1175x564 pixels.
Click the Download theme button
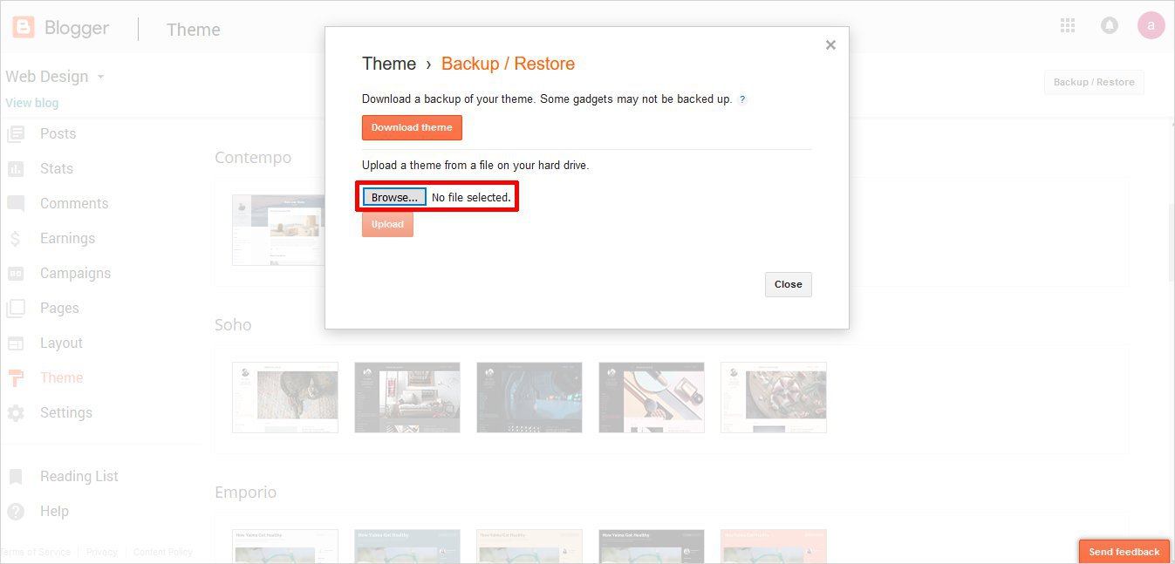coord(412,127)
